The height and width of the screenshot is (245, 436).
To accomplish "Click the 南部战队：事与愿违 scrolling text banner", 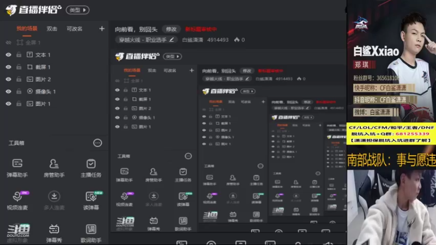I will tap(391, 160).
